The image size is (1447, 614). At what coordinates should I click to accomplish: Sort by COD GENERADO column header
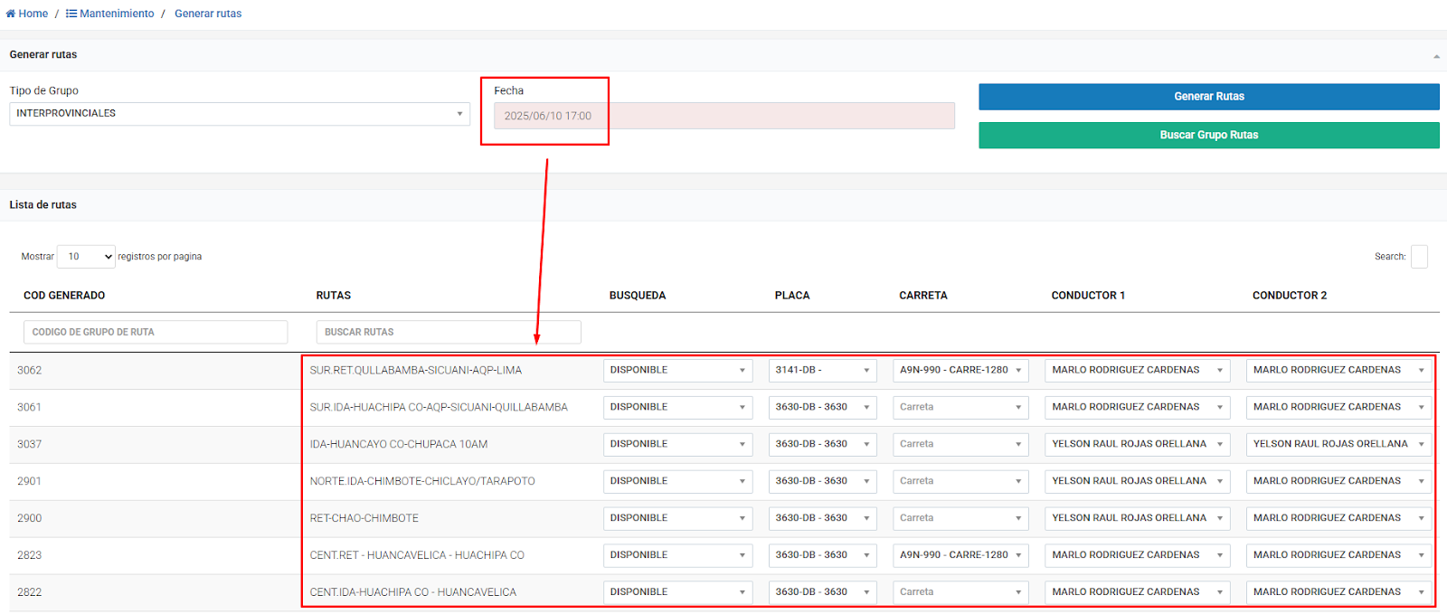click(x=64, y=296)
